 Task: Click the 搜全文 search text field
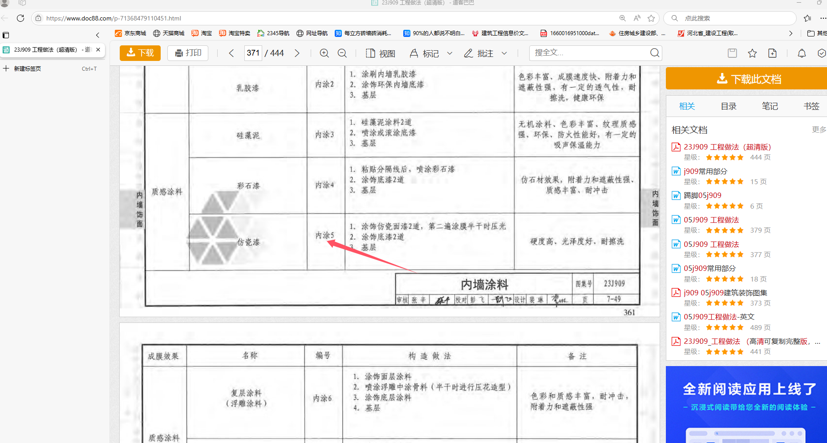pyautogui.click(x=589, y=53)
